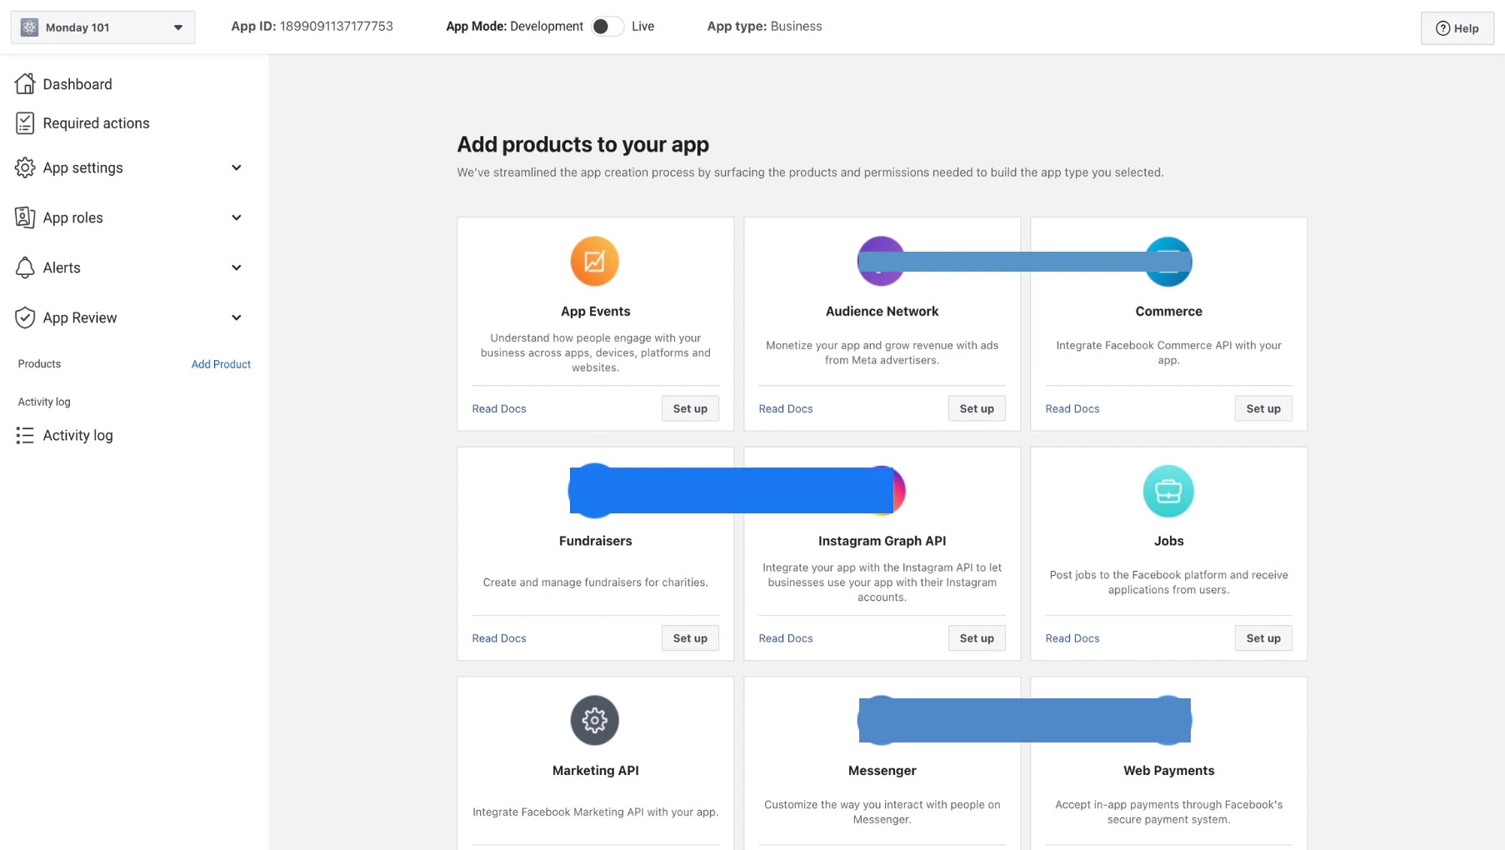Click the Alerts bell icon
The width and height of the screenshot is (1505, 850).
[25, 267]
